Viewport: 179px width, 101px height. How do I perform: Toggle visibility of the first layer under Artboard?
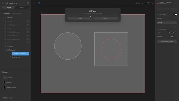tap(27, 21)
